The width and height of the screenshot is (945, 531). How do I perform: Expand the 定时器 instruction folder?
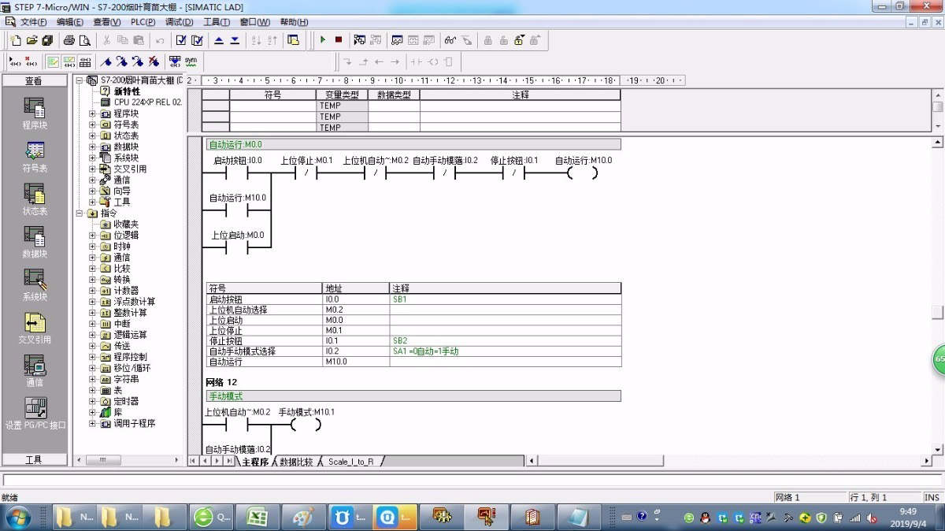click(92, 401)
